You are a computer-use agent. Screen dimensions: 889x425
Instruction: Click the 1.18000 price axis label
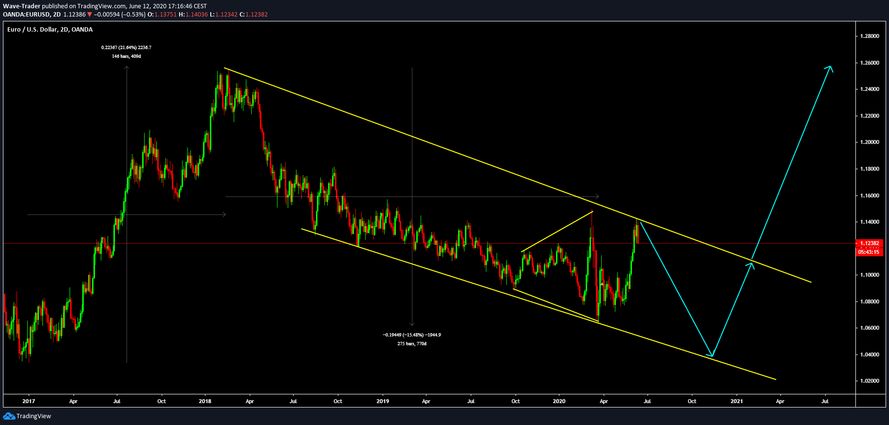click(870, 169)
